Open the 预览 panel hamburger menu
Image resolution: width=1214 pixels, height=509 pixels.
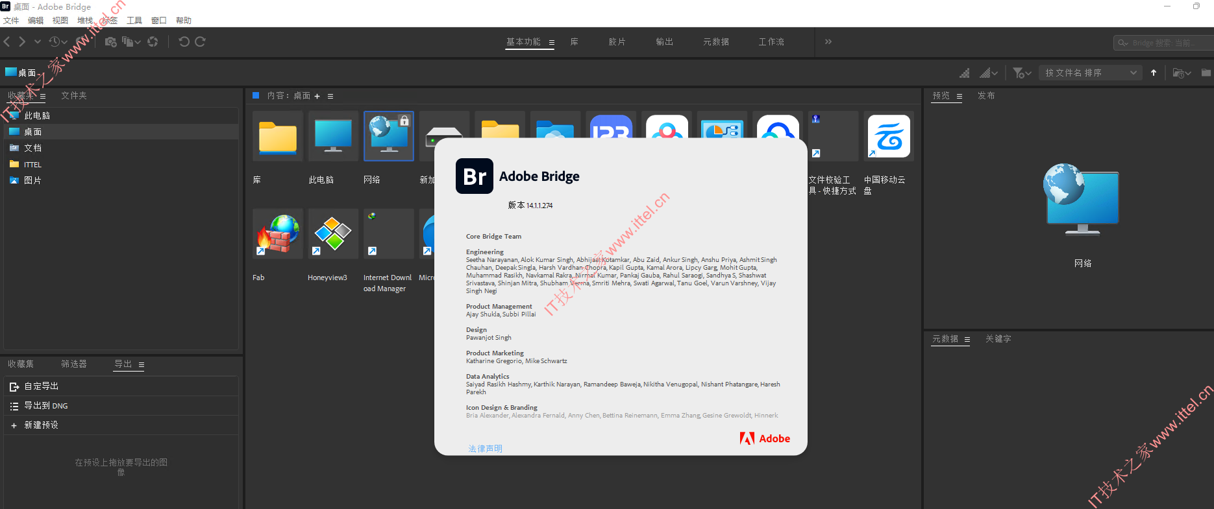point(960,96)
